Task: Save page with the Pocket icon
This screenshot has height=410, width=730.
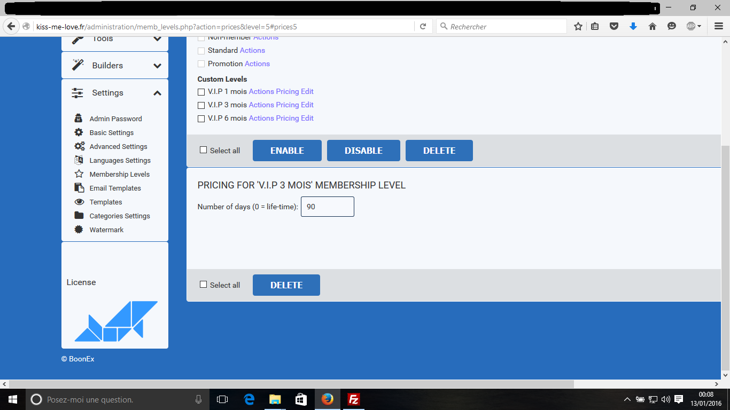Action: click(614, 26)
